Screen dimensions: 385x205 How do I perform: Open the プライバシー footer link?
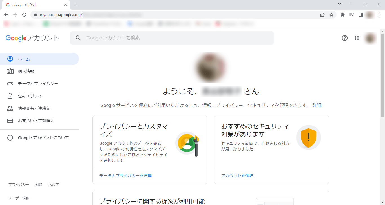point(19,185)
